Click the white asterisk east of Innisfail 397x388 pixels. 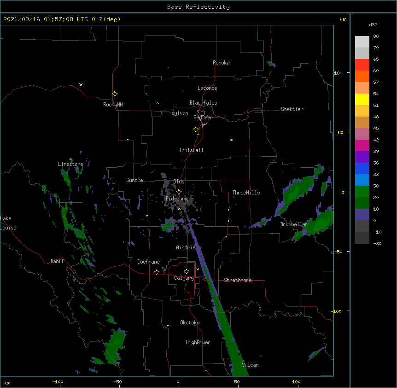click(231, 140)
